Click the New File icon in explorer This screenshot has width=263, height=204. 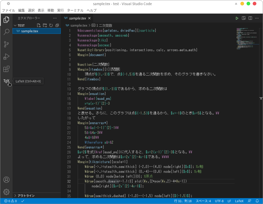(39, 25)
